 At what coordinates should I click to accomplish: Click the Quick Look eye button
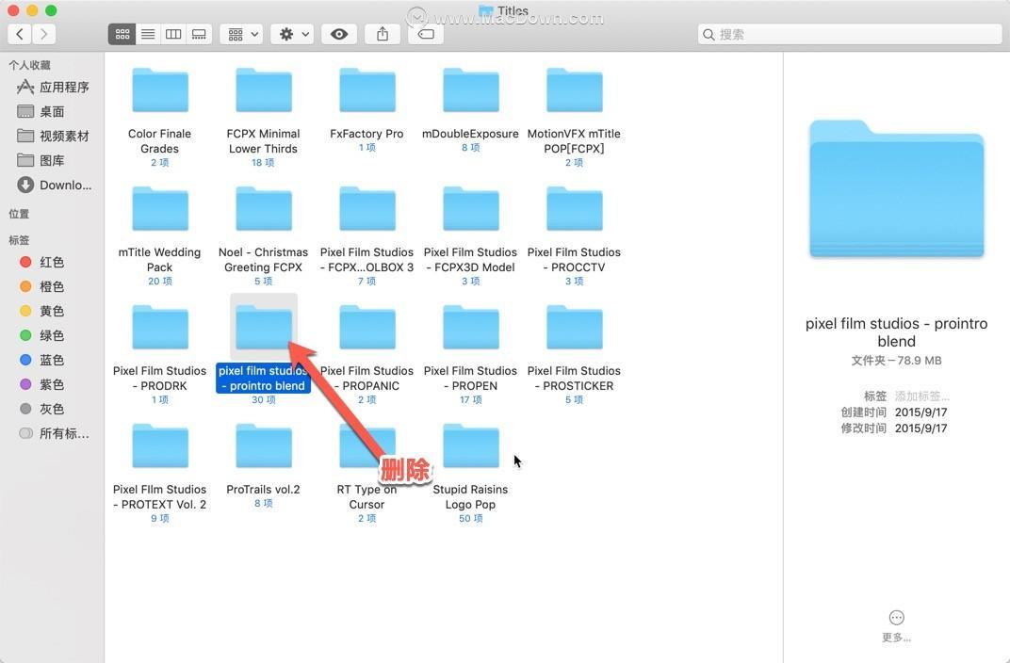click(339, 34)
